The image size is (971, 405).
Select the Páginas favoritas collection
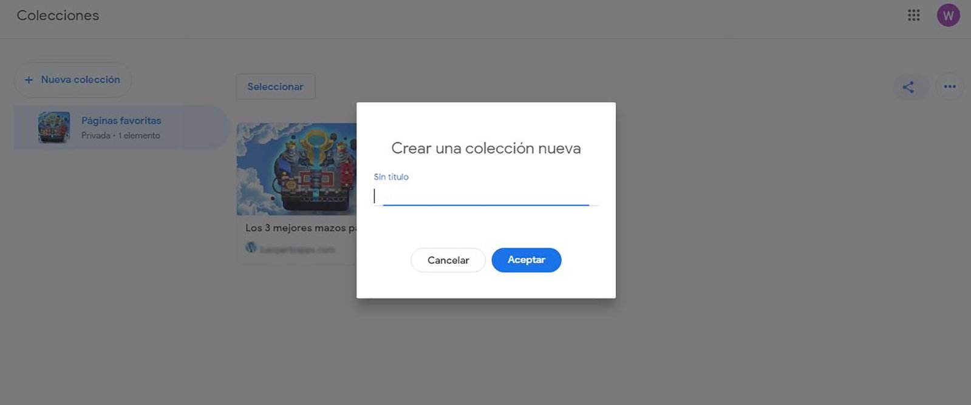(121, 127)
